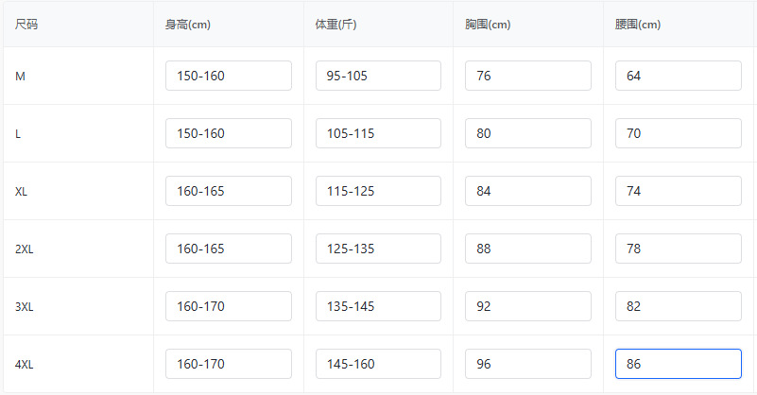Click the chest input showing 92
This screenshot has height=395, width=757.
point(527,306)
